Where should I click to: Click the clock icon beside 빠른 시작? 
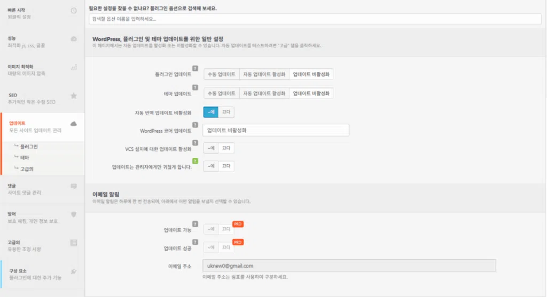pyautogui.click(x=74, y=11)
